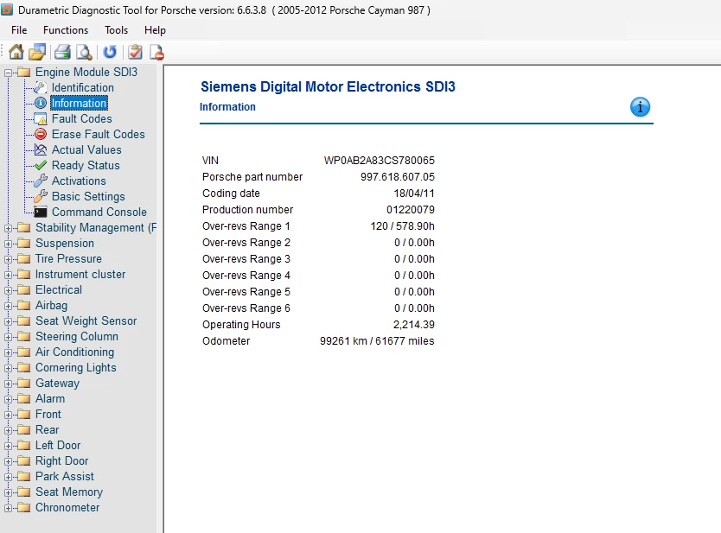Click the Engine Module SDI3 folder icon
721x533 pixels.
pyautogui.click(x=23, y=73)
